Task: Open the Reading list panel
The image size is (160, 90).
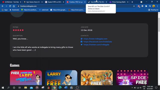Action: (153, 10)
